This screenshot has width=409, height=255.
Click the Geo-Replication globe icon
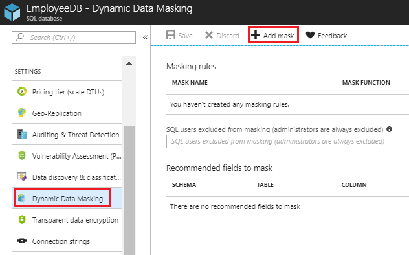[x=22, y=113]
